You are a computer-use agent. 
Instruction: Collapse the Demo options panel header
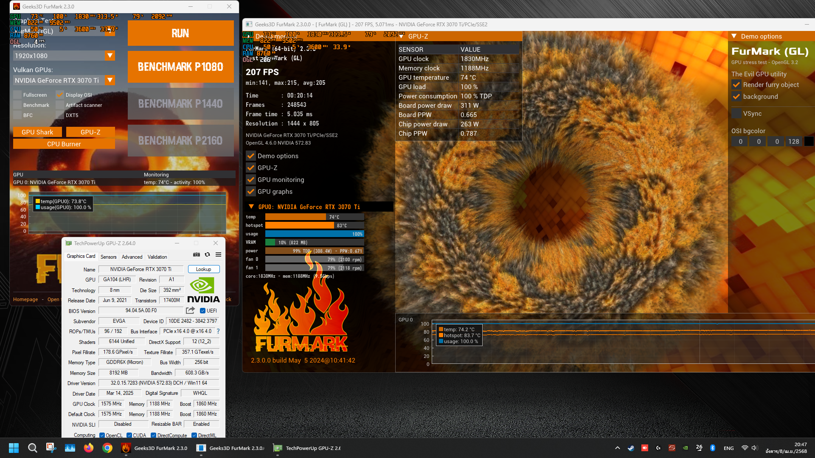(x=734, y=36)
